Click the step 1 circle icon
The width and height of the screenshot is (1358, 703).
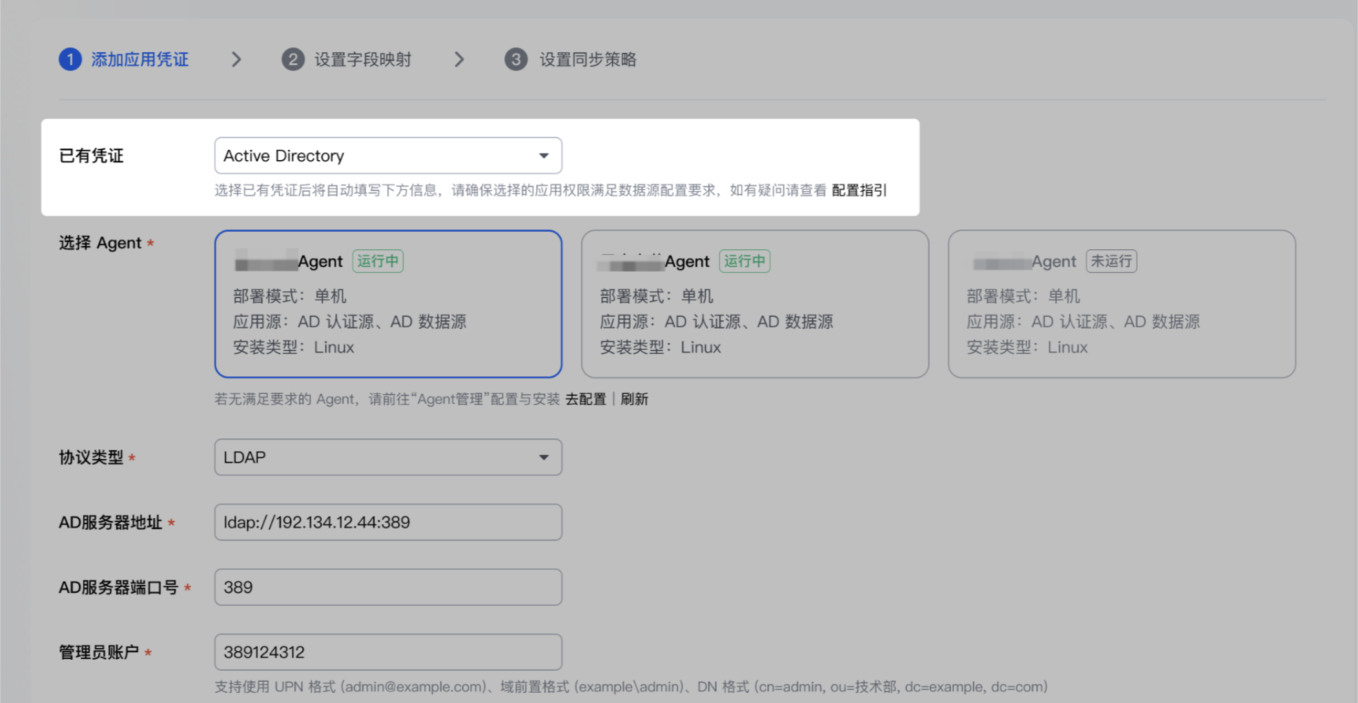[x=70, y=59]
